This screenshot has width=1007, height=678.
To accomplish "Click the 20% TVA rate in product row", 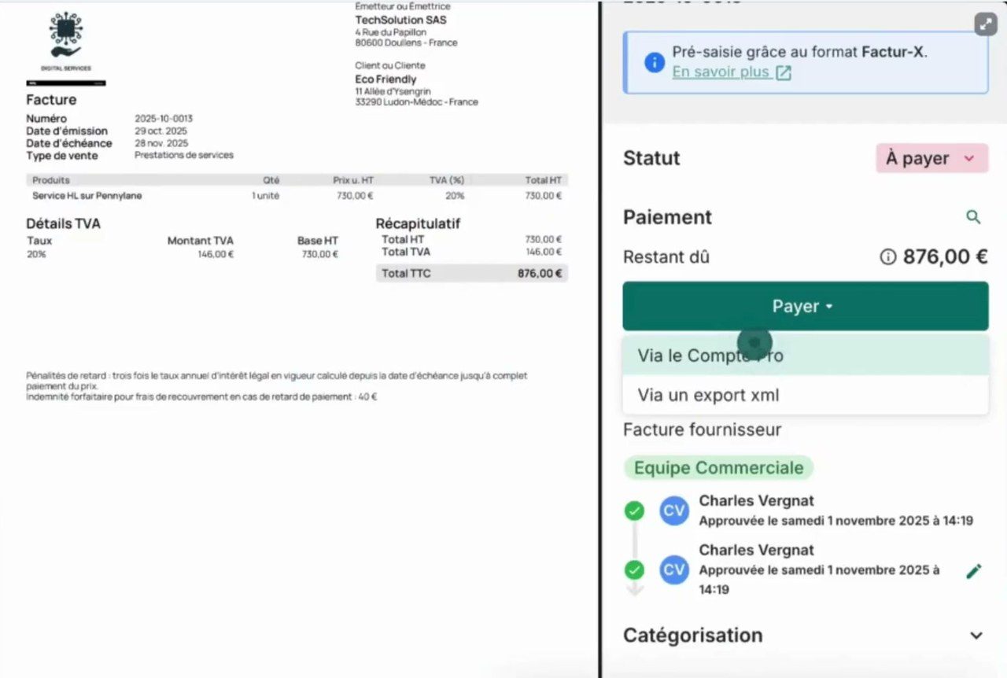I will (x=455, y=196).
